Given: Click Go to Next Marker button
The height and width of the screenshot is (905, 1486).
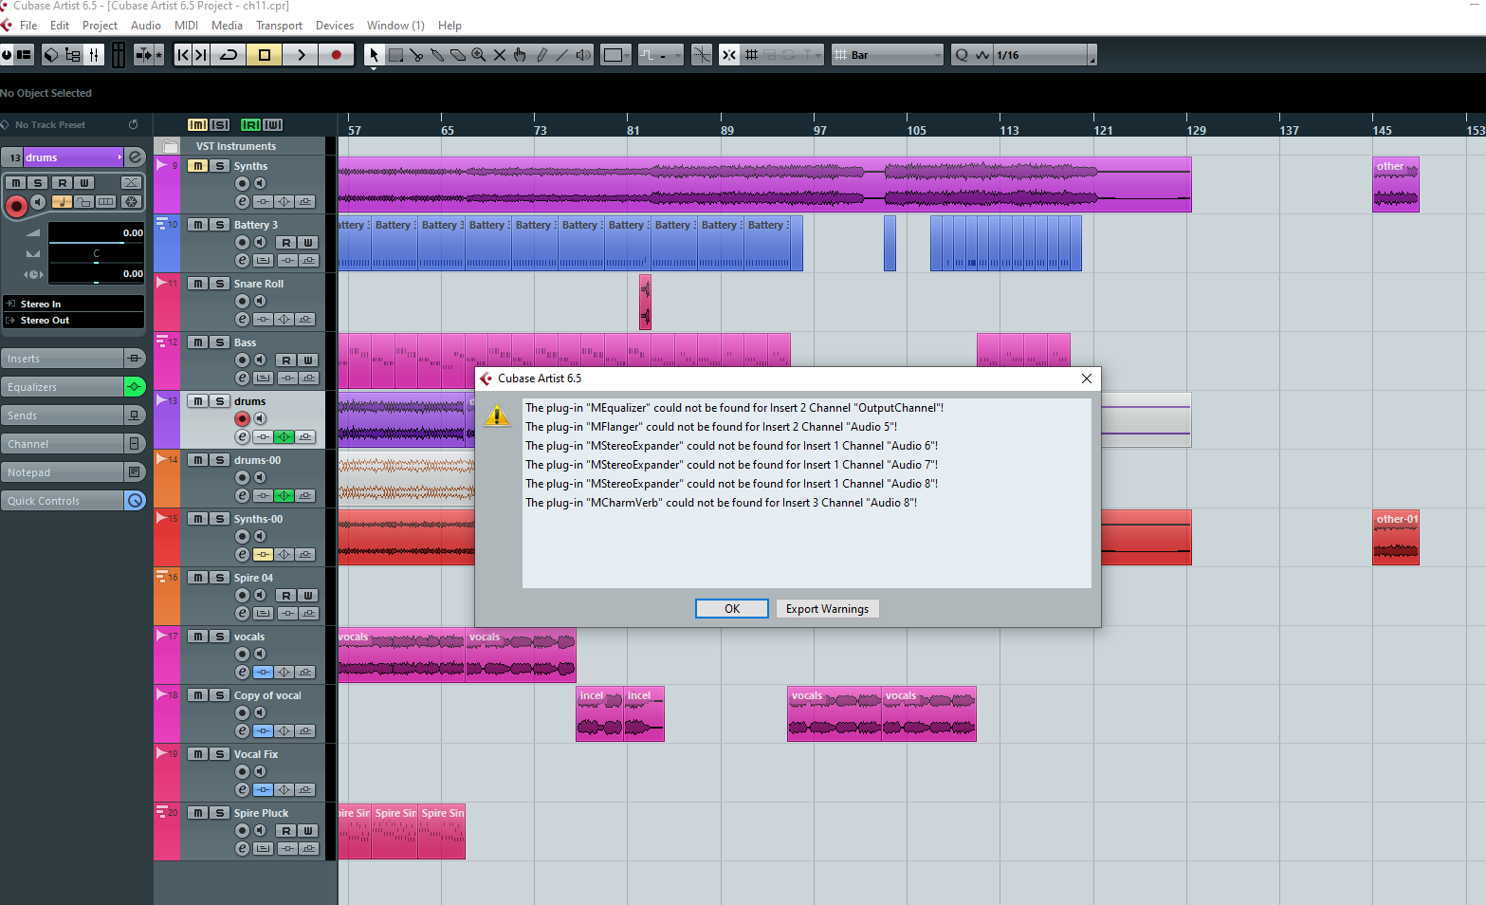Looking at the screenshot, I should click(x=201, y=55).
